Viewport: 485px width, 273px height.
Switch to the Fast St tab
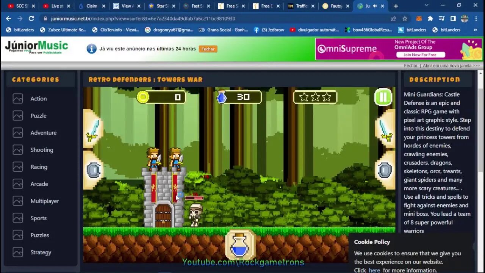pyautogui.click(x=196, y=6)
